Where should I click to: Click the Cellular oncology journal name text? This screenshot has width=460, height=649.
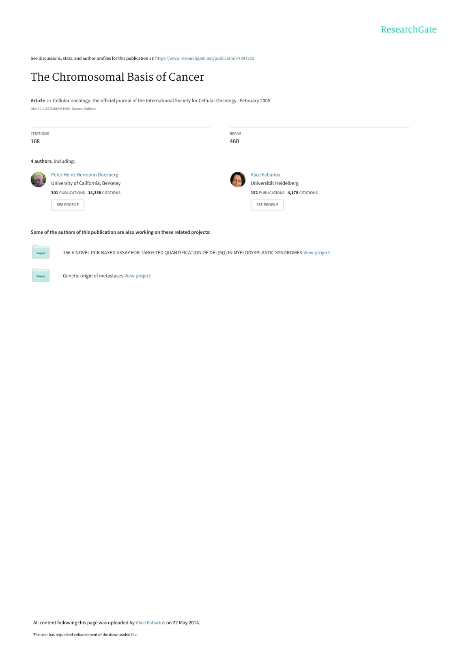pyautogui.click(x=144, y=101)
